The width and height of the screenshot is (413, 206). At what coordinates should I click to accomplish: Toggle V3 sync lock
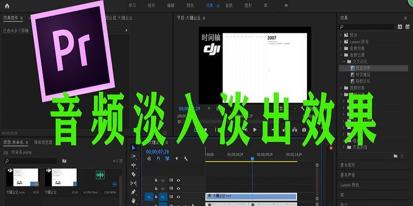171,180
